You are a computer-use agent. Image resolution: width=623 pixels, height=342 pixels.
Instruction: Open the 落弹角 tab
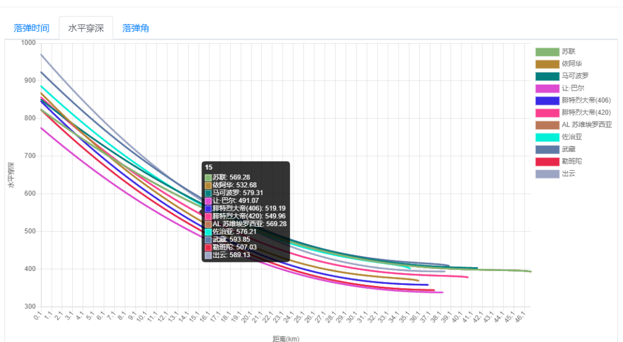pos(136,28)
